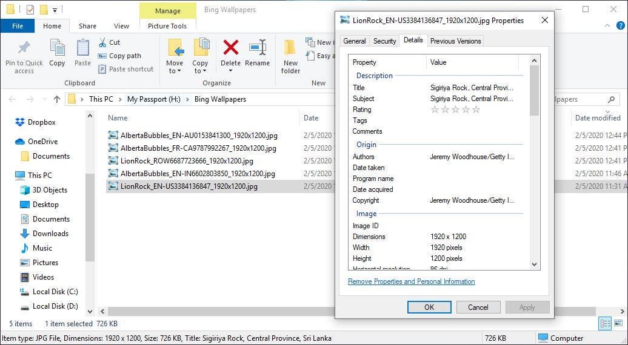The image size is (628, 345).
Task: Click the Back navigation arrow
Action: 12,99
